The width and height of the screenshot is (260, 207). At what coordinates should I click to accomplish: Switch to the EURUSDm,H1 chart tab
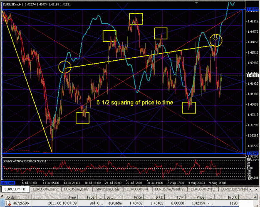coord(15,189)
